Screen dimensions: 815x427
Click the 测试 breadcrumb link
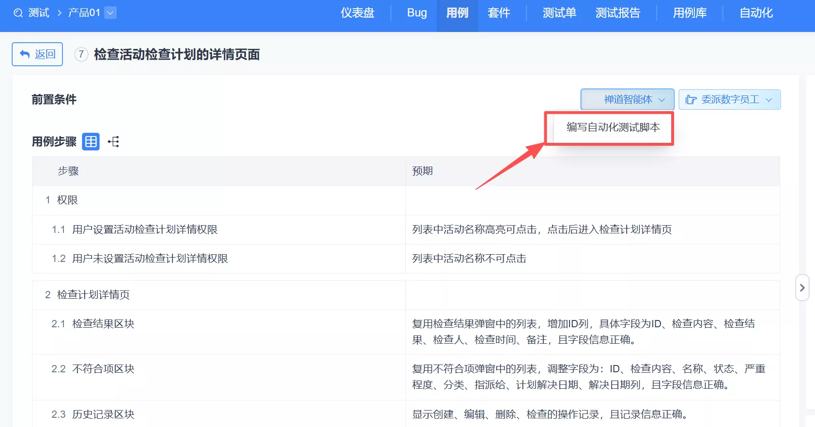[39, 13]
